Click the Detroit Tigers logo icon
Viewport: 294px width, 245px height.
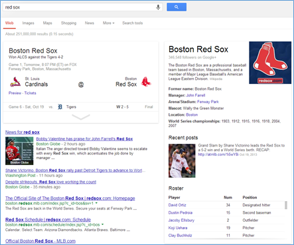coord(60,107)
